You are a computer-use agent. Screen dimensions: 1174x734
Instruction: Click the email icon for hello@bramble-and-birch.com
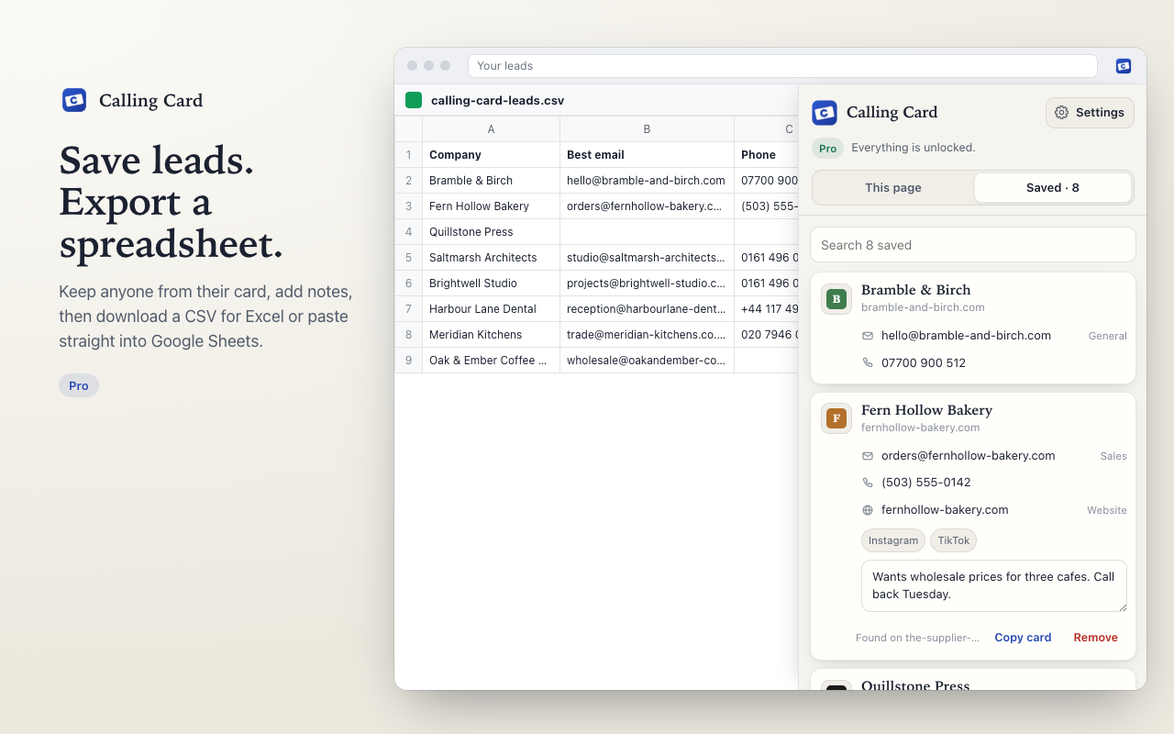pos(868,336)
